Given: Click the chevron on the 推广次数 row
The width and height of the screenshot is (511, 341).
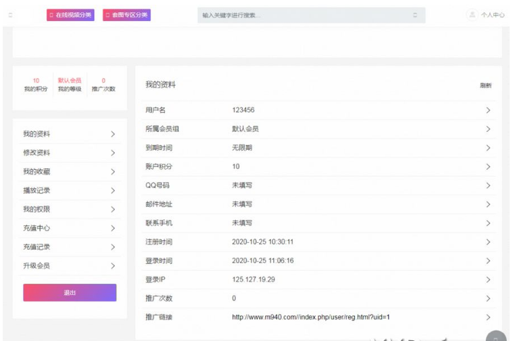Looking at the screenshot, I should point(488,298).
